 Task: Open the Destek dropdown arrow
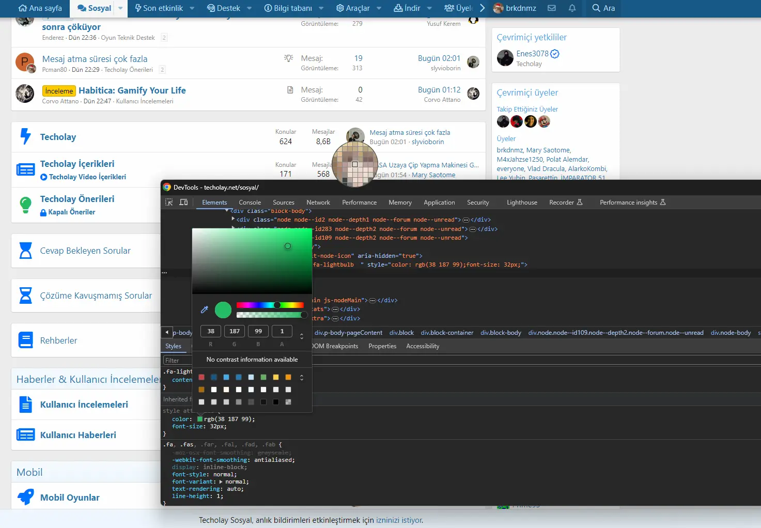[250, 8]
